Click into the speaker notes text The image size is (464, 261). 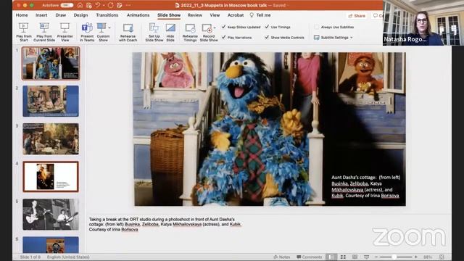pyautogui.click(x=165, y=224)
